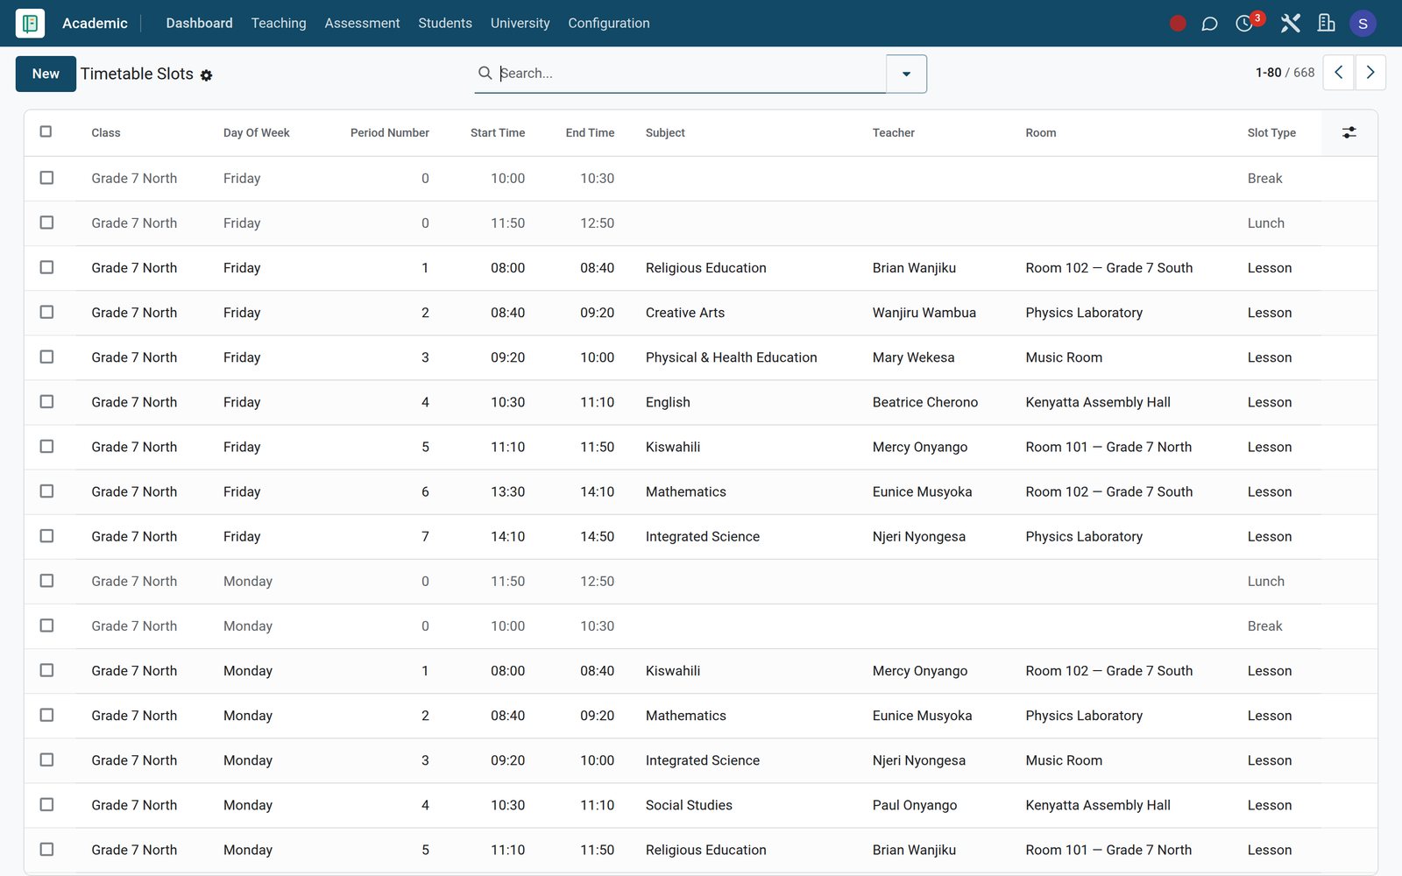The width and height of the screenshot is (1402, 876).
Task: Click the Academic app name
Action: [x=95, y=23]
